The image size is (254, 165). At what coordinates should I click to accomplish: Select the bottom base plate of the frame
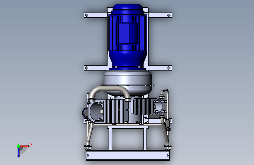point(128,155)
